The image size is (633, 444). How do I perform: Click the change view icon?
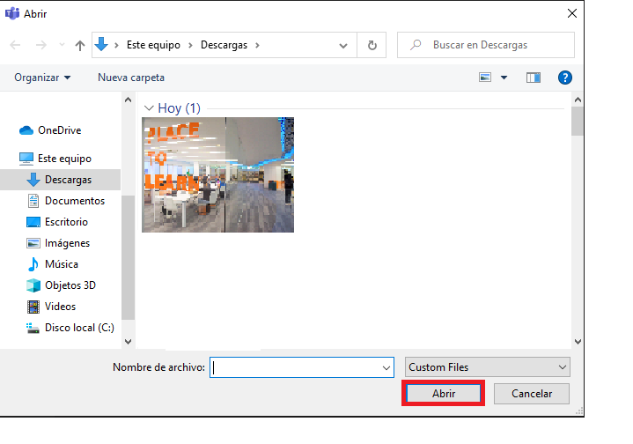485,78
